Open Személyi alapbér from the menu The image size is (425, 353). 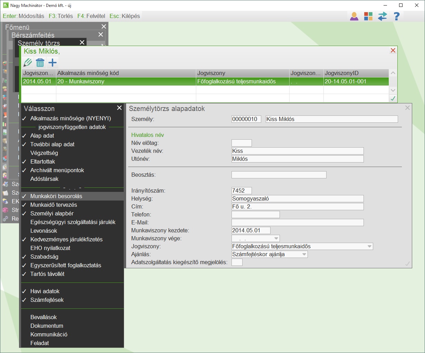52,213
